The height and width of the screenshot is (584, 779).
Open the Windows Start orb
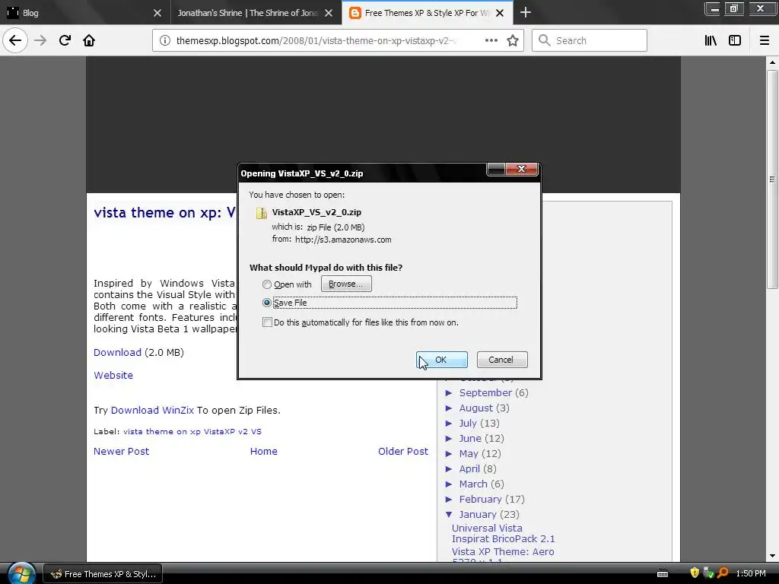(21, 573)
